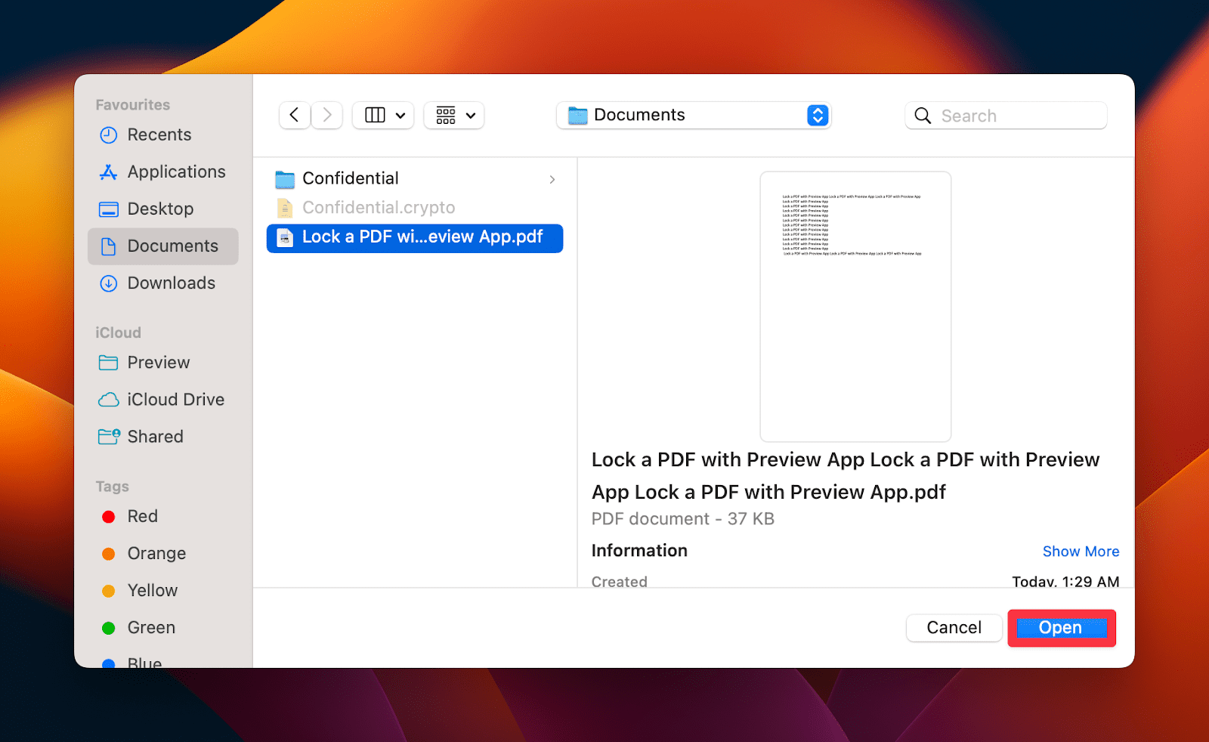This screenshot has height=742, width=1209.
Task: Click the Documents page icon in the sidebar
Action: click(109, 246)
